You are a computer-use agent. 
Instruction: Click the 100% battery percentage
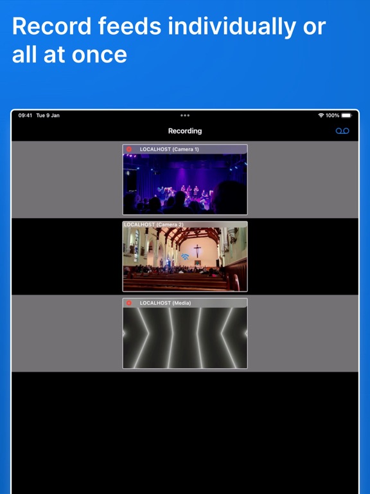coord(332,115)
